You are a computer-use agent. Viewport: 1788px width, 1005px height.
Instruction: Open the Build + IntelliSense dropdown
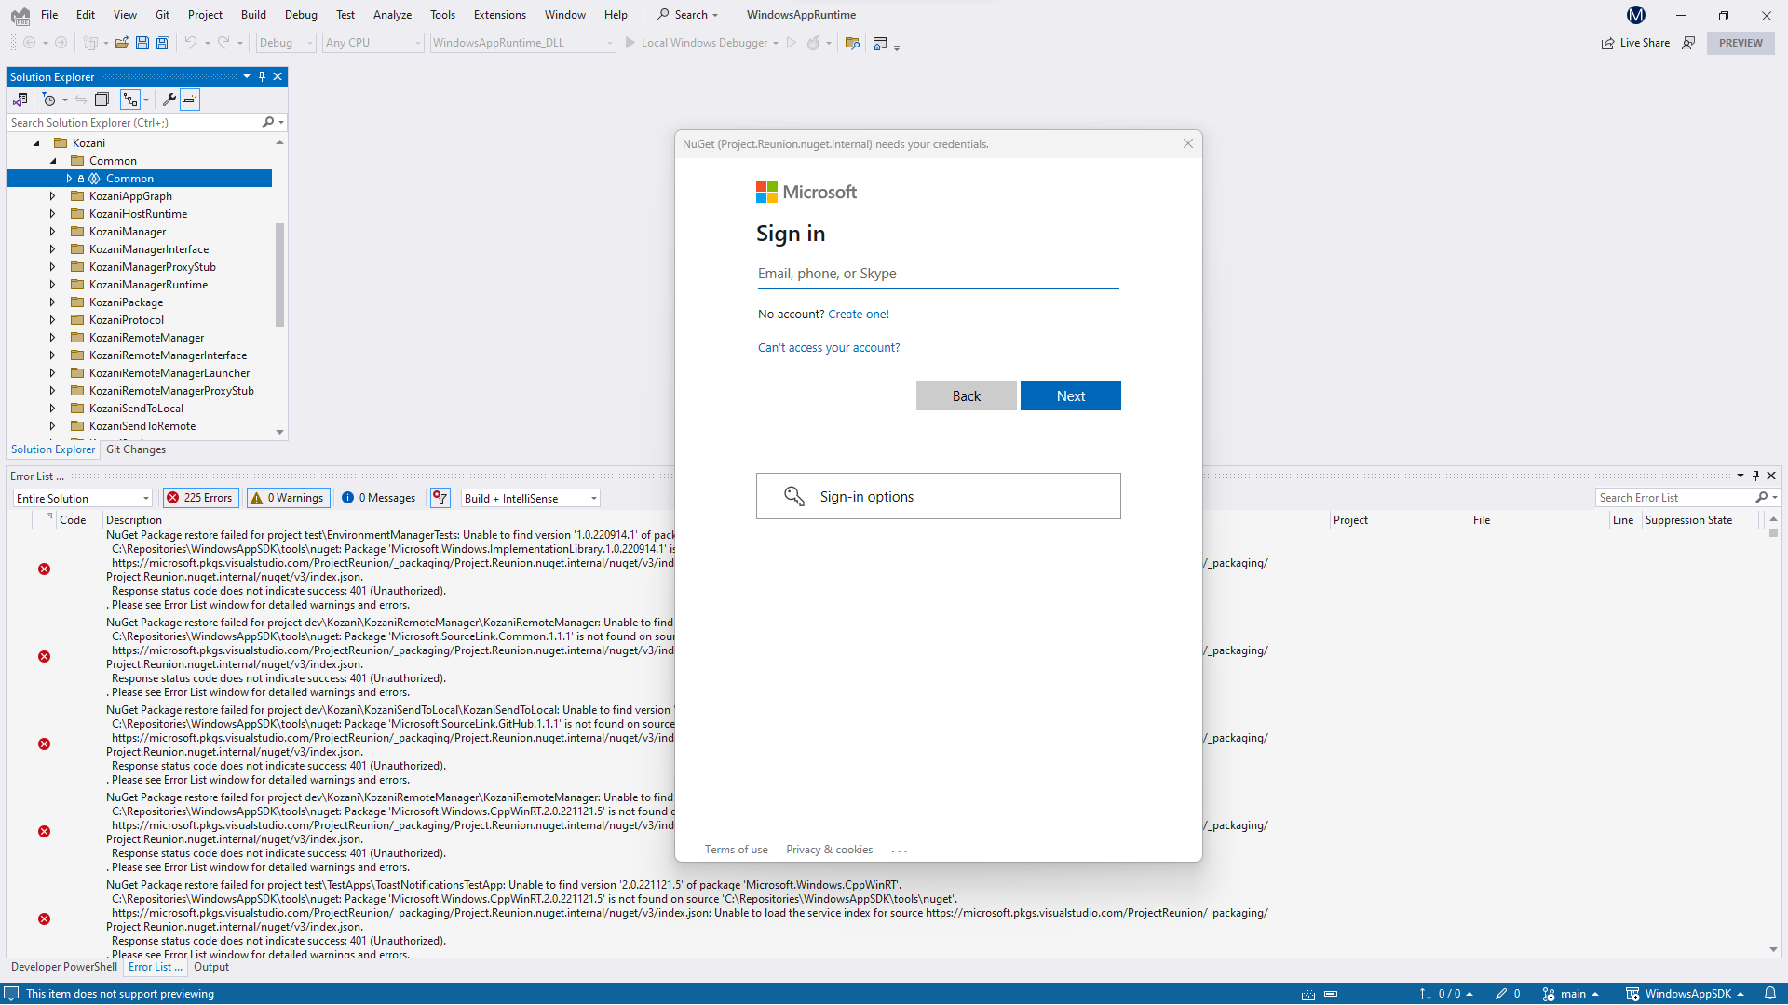tap(531, 498)
